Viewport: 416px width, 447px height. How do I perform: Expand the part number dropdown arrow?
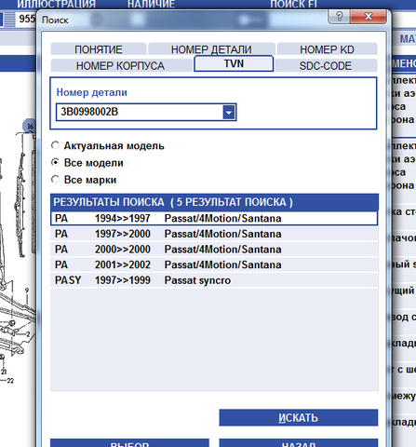229,112
